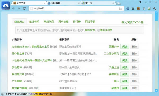Image resolution: width=159 pixels, height=96 pixels.
Task: Expand the address bar list icon
Action: pos(121,9)
